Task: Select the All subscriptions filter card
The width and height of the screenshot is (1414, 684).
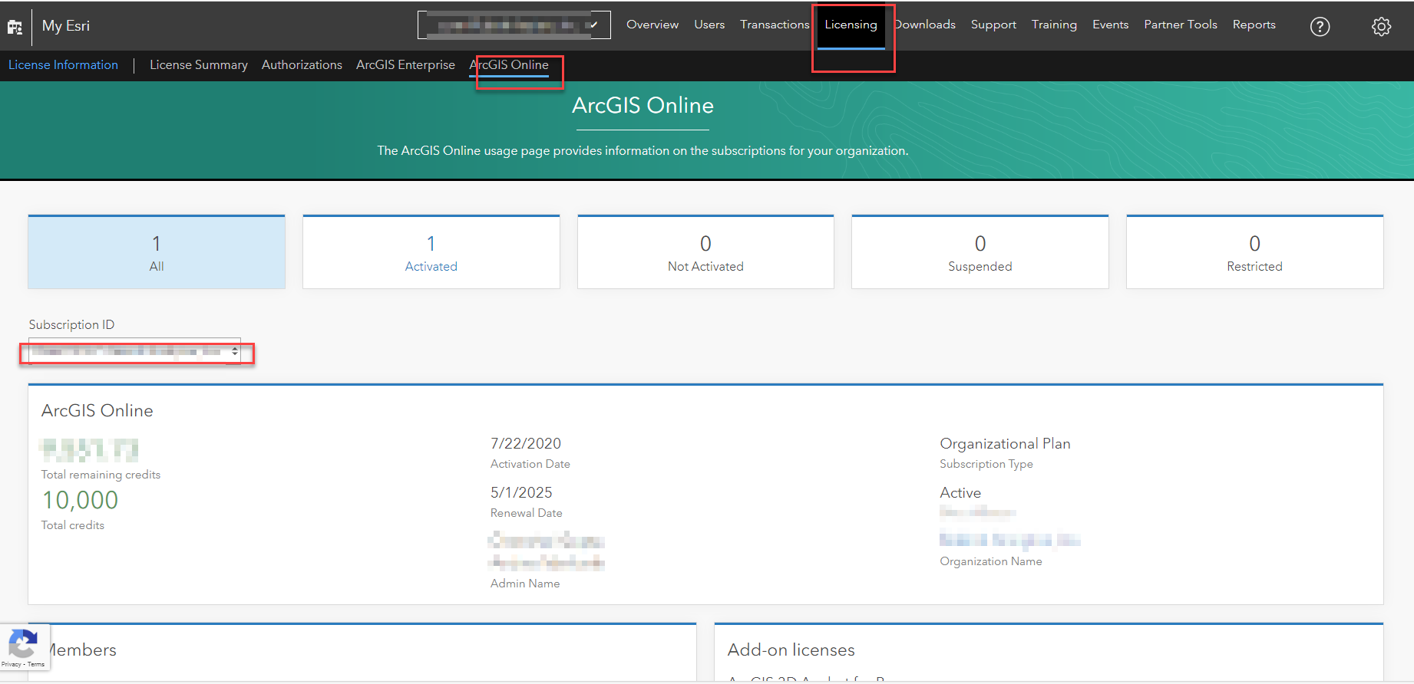Action: click(x=157, y=252)
